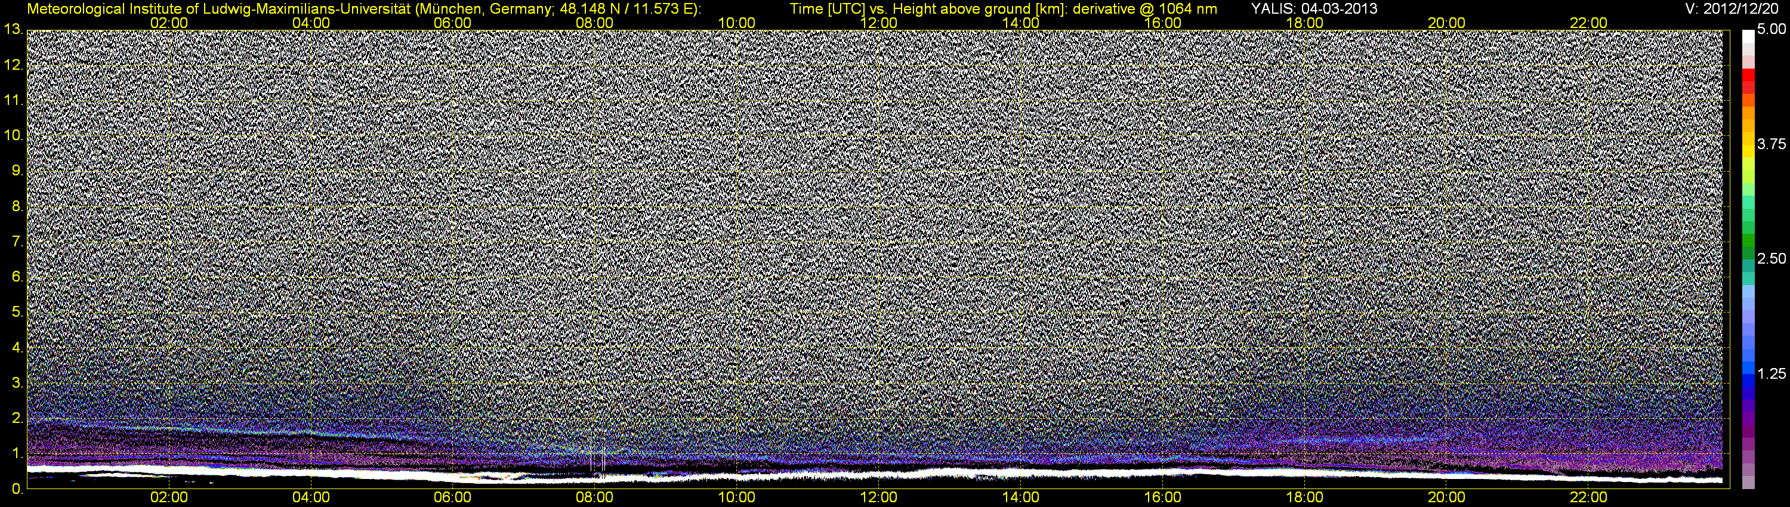Click the height axis label 3
Image resolution: width=1790 pixels, height=507 pixels.
click(17, 383)
